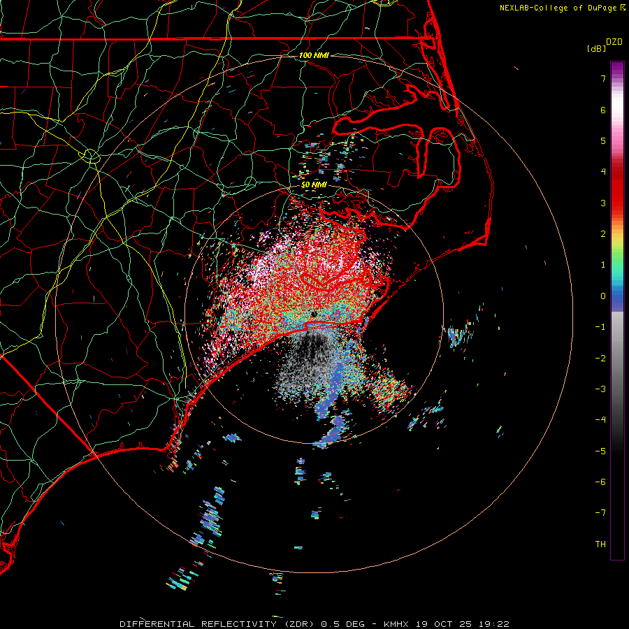The image size is (629, 629).
Task: Click the TH threshold label on the scale
Action: click(600, 544)
